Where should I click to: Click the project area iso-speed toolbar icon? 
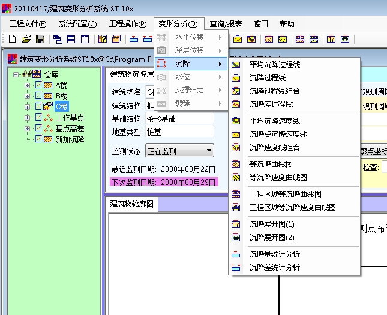point(314,39)
